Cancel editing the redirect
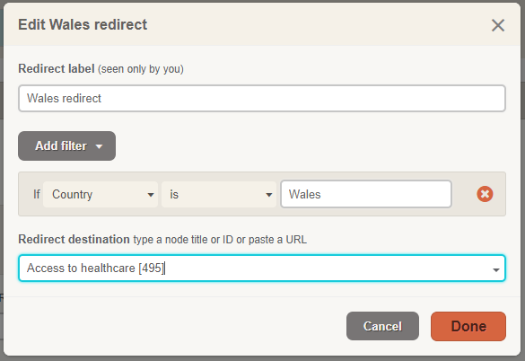 tap(382, 326)
